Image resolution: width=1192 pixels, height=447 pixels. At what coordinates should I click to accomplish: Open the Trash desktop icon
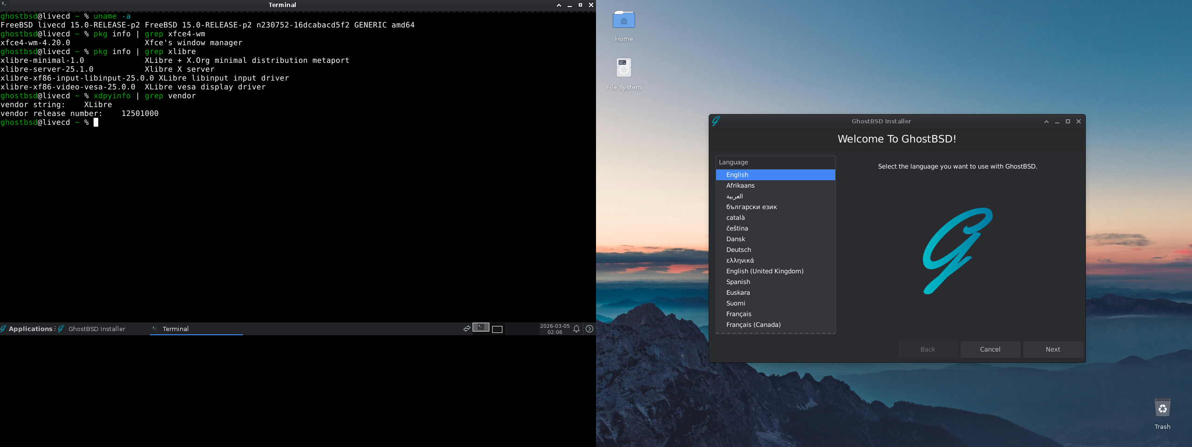(x=1162, y=409)
